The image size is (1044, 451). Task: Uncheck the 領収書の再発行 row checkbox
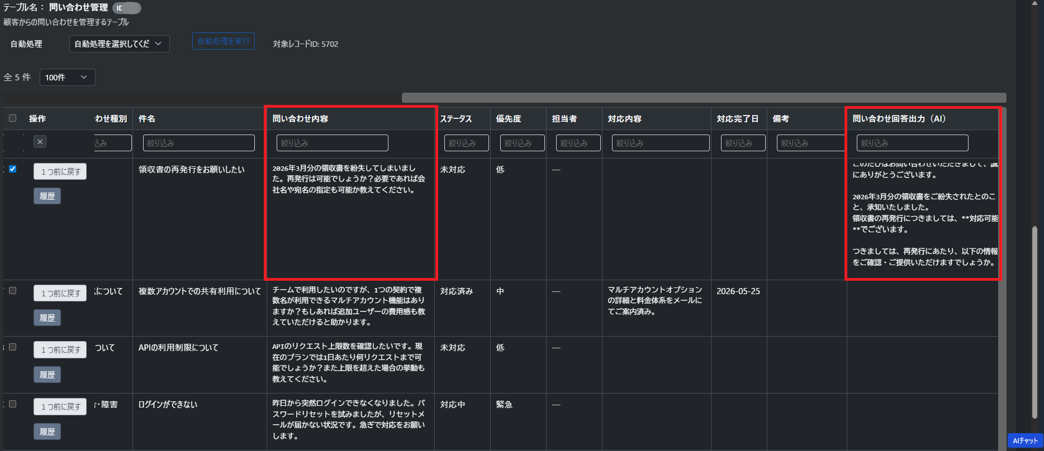(x=13, y=169)
